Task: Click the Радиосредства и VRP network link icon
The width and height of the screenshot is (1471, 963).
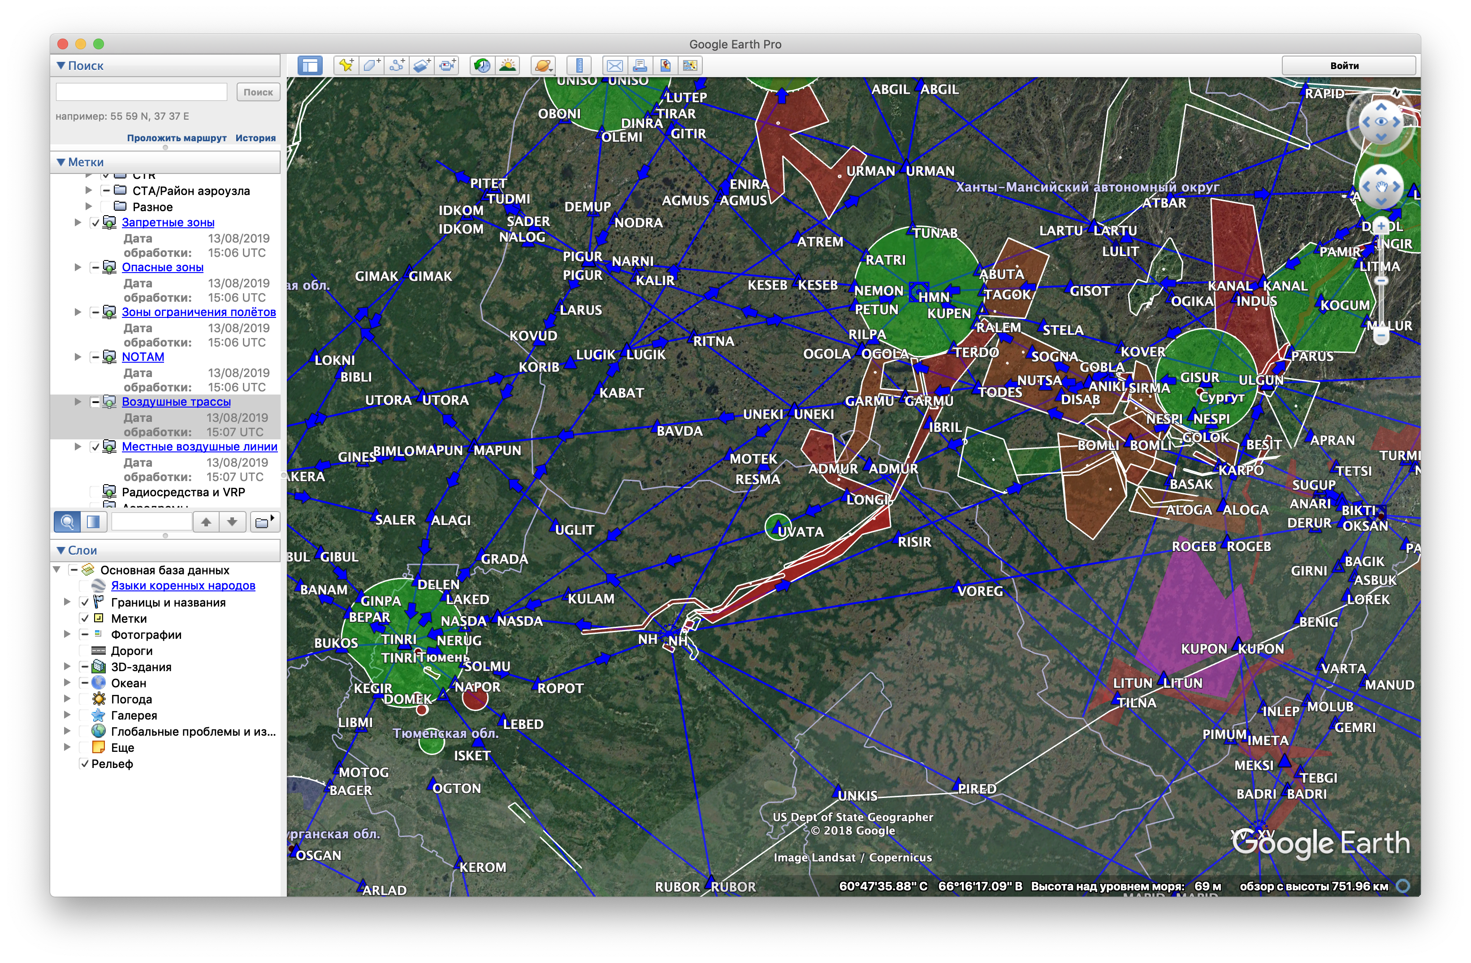Action: (x=109, y=491)
